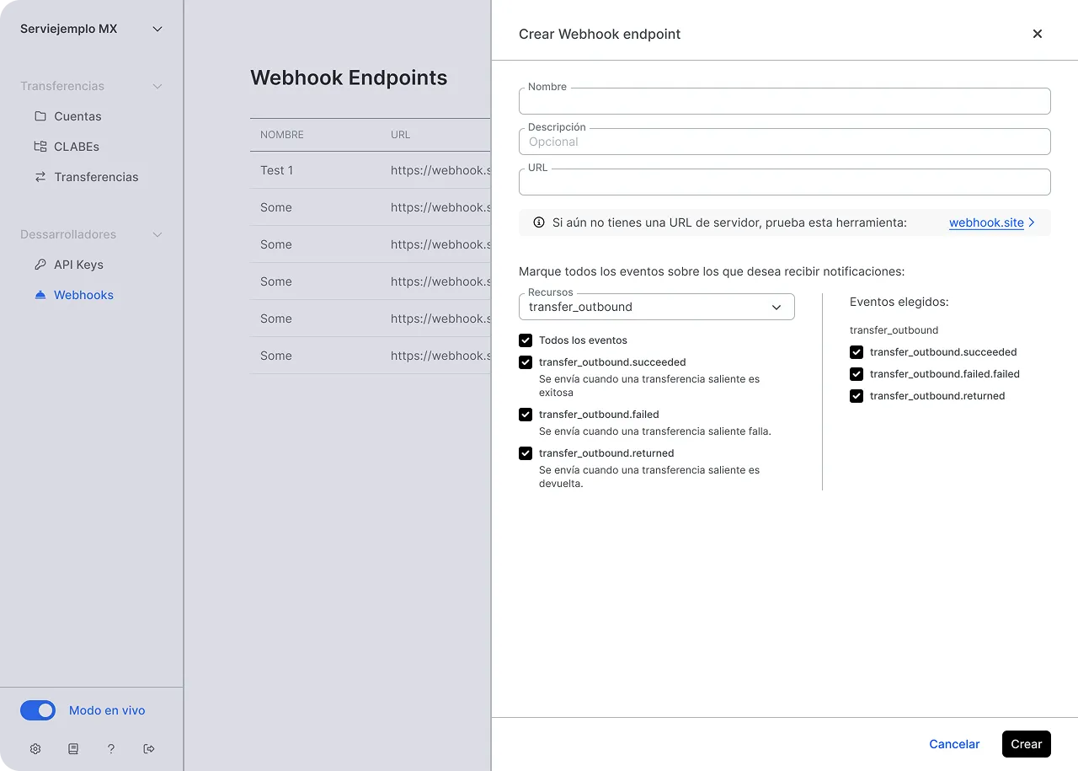The image size is (1078, 771).
Task: Click the Crear button
Action: click(1027, 744)
